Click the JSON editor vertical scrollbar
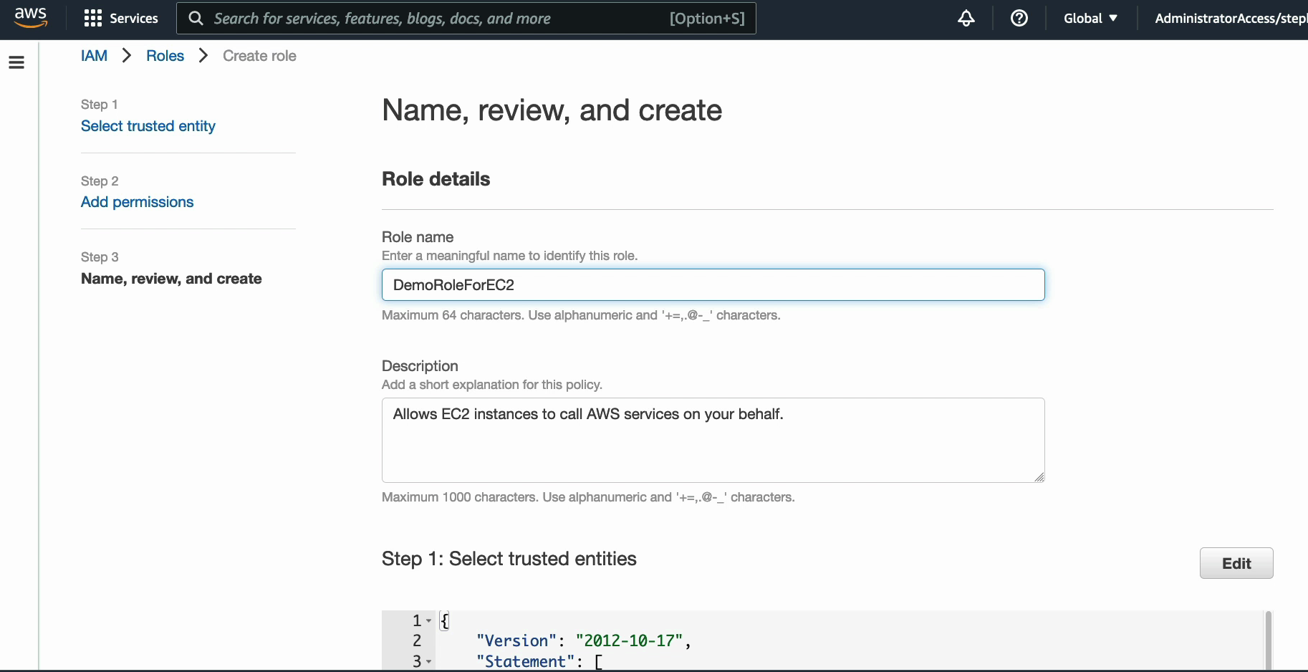Viewport: 1308px width, 672px height. (x=1268, y=640)
